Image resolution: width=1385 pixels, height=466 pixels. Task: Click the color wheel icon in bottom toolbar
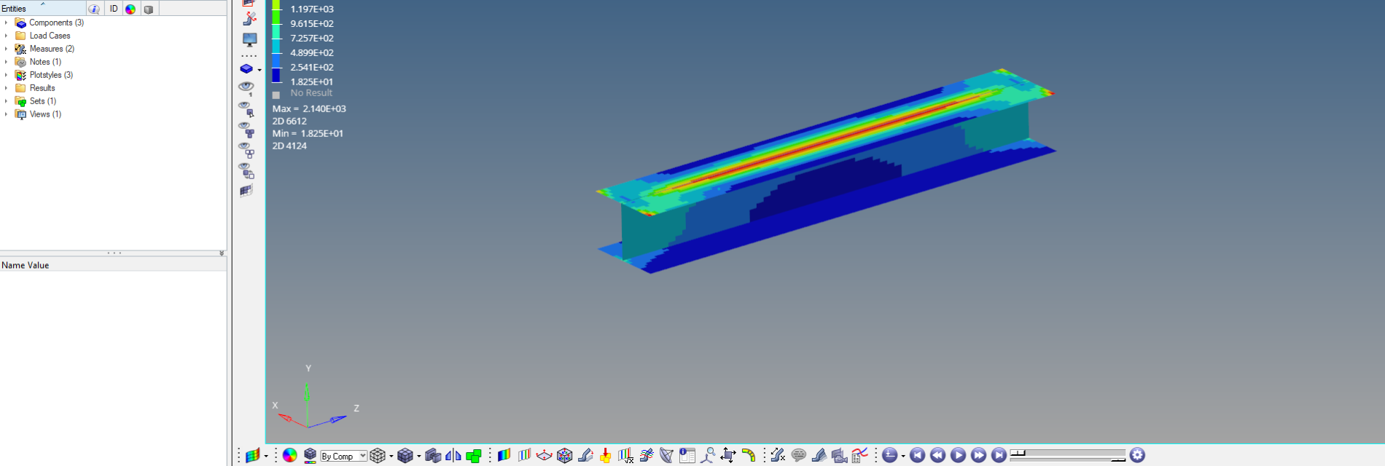click(x=290, y=456)
